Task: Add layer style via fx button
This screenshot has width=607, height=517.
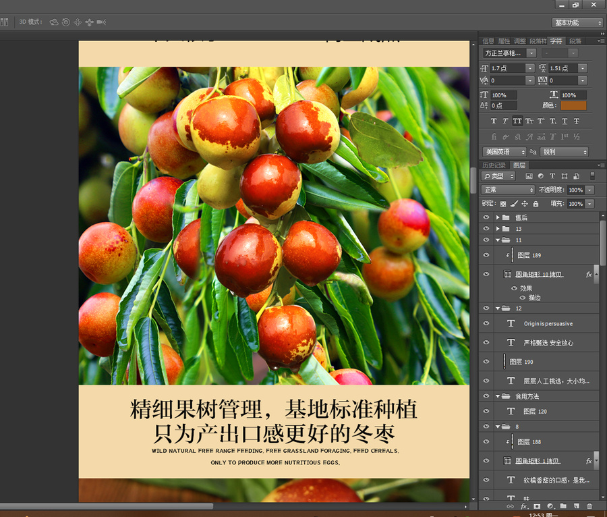Action: coord(524,506)
